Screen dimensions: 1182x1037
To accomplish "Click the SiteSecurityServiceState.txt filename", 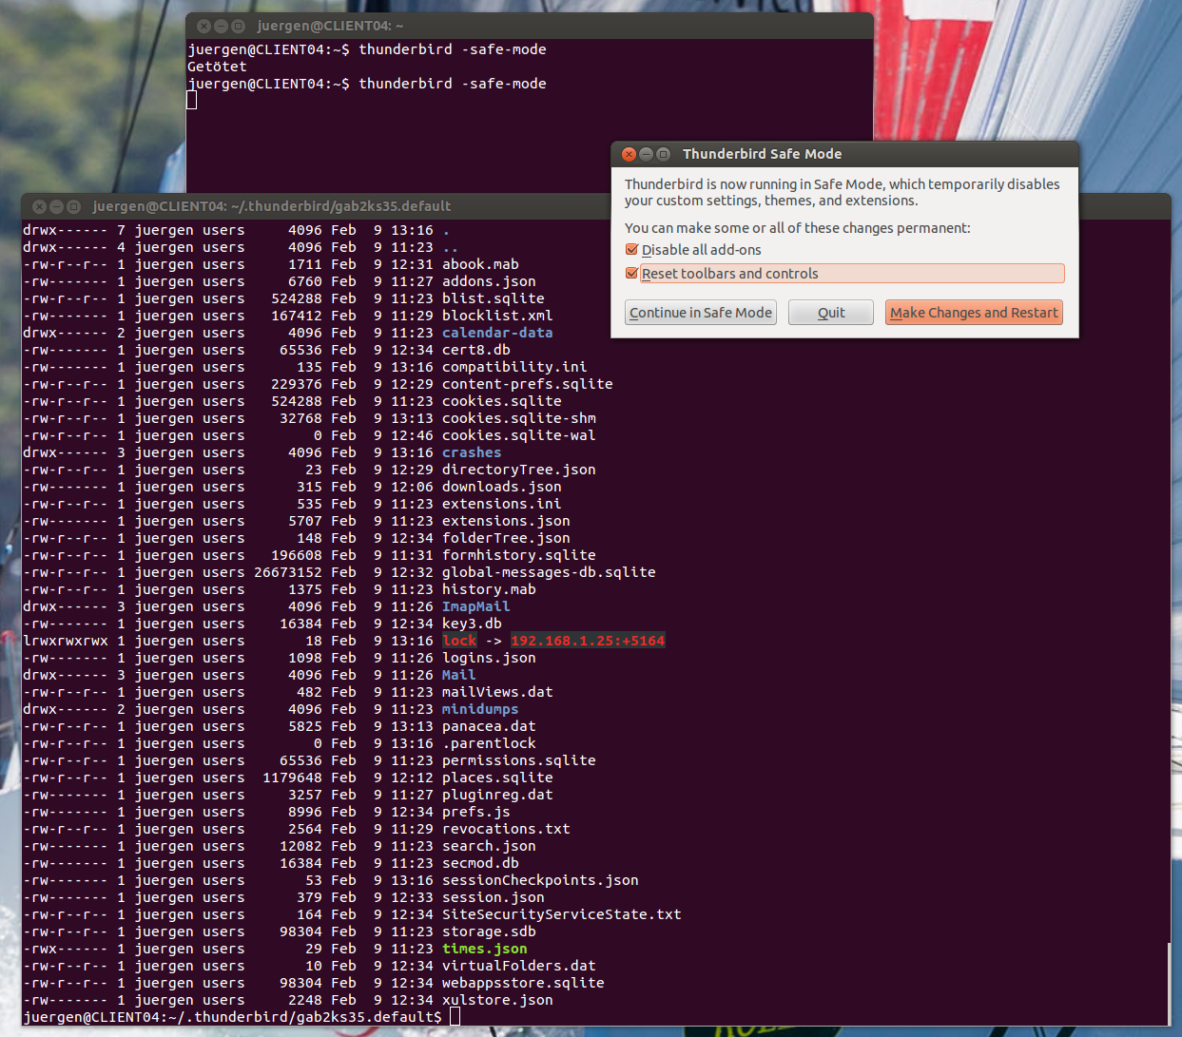I will coord(562,914).
